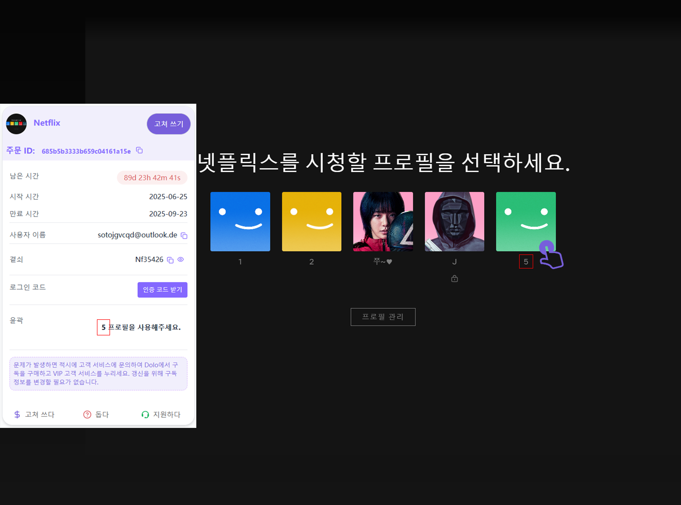The image size is (681, 505).
Task: Copy the order ID
Action: point(139,150)
